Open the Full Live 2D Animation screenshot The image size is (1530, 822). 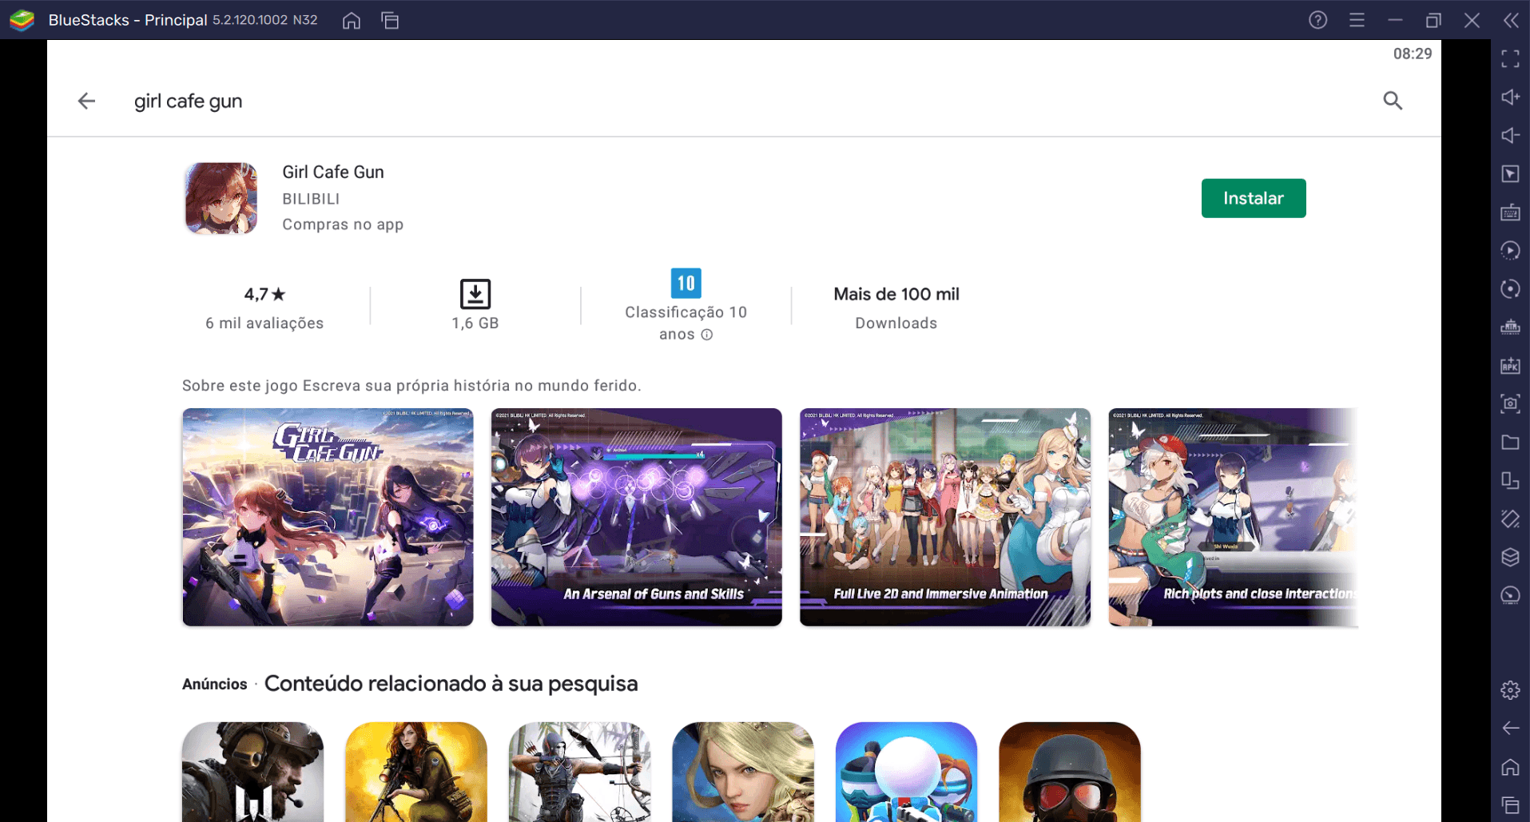[x=945, y=517]
